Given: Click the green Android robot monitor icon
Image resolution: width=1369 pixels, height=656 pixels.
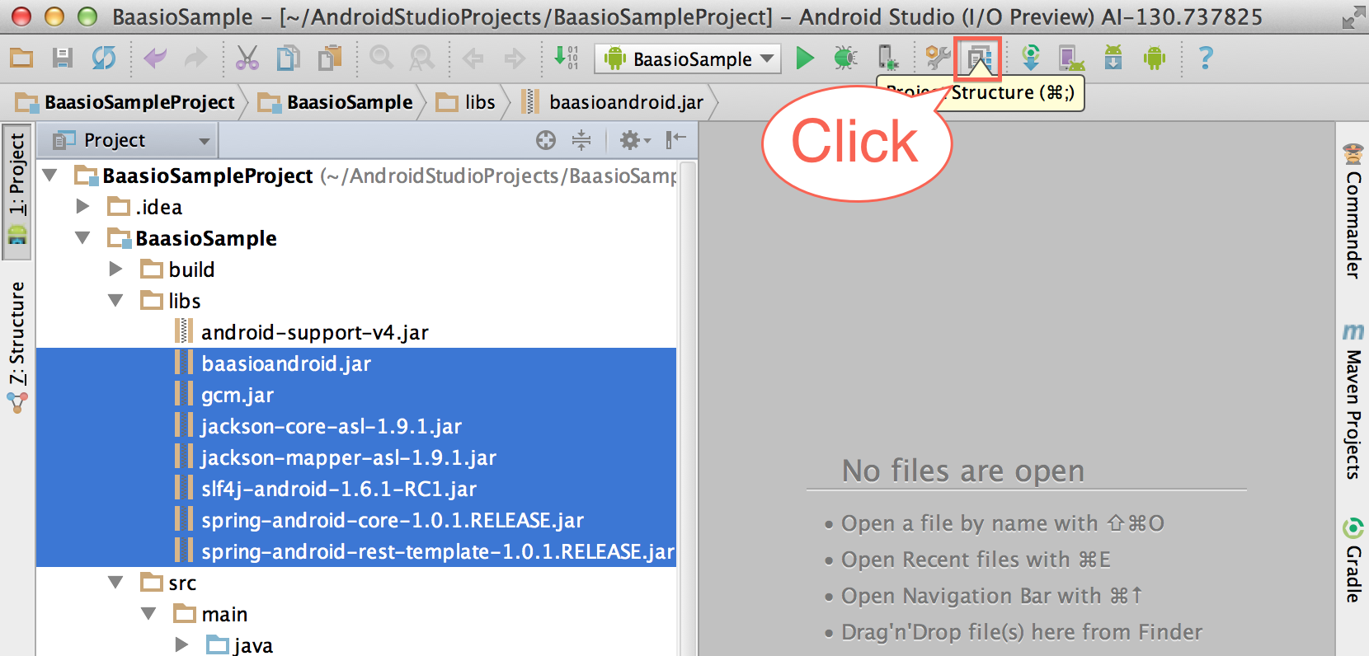Looking at the screenshot, I should pos(1155,59).
